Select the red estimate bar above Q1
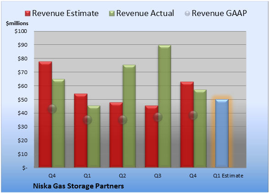Viewport: 269px width, 193px height. click(x=81, y=130)
